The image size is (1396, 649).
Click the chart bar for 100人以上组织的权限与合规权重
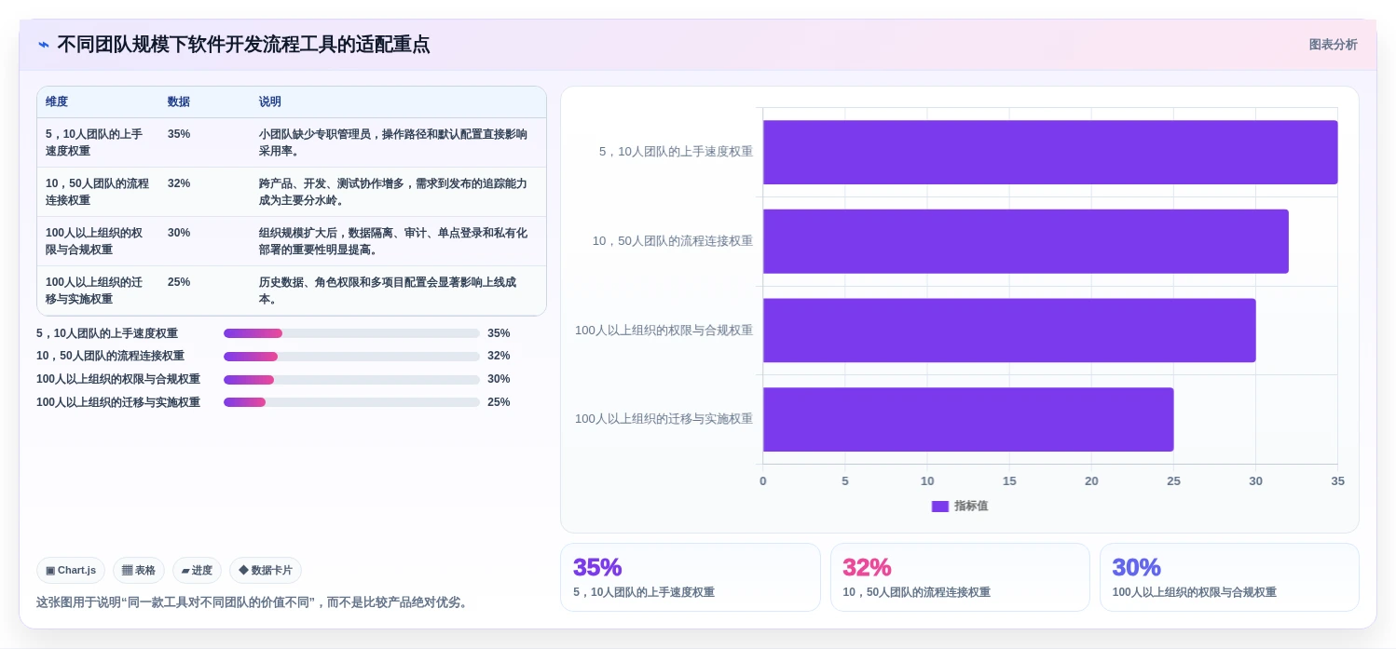click(1009, 331)
